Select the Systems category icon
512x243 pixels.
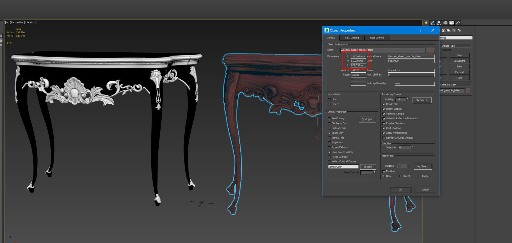459,30
